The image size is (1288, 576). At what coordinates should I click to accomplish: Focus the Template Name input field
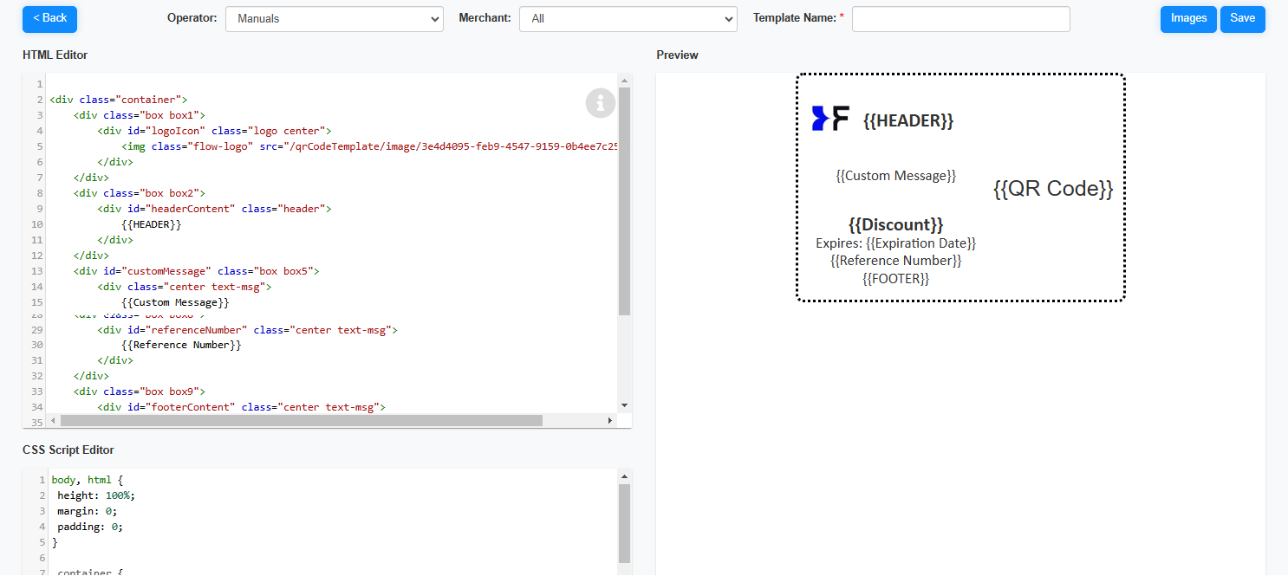tap(960, 19)
